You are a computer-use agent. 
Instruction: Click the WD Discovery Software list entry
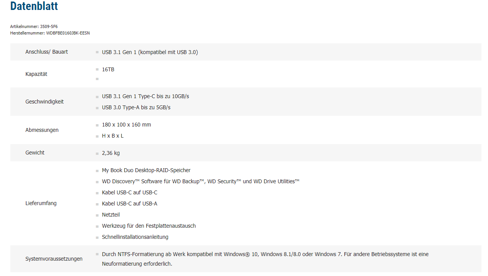pos(201,181)
